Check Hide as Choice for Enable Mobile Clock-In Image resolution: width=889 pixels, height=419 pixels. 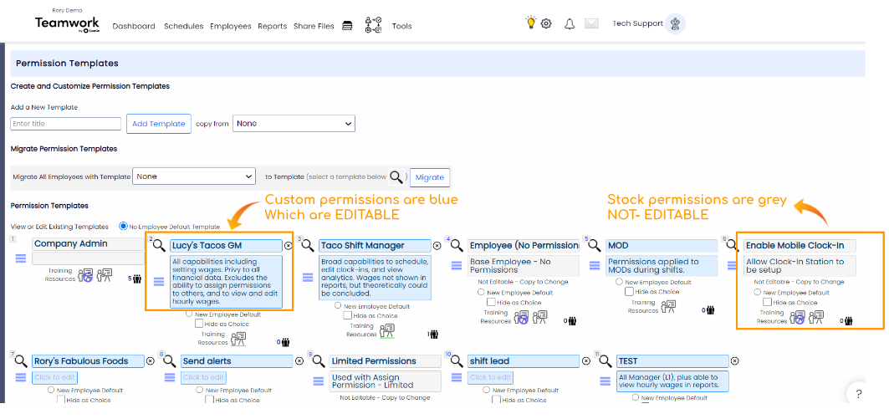point(767,302)
